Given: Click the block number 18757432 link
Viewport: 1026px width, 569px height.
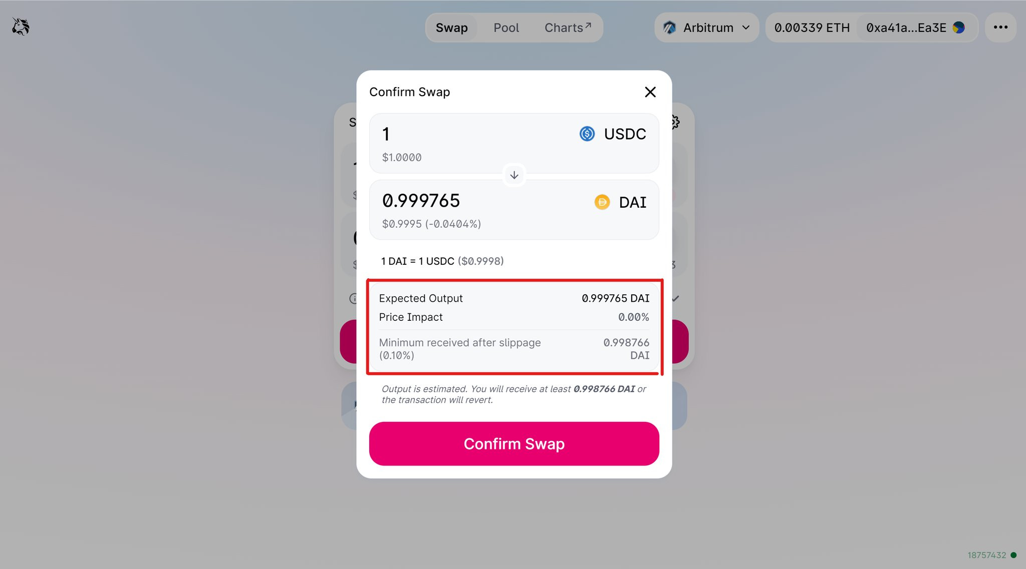Looking at the screenshot, I should 986,555.
